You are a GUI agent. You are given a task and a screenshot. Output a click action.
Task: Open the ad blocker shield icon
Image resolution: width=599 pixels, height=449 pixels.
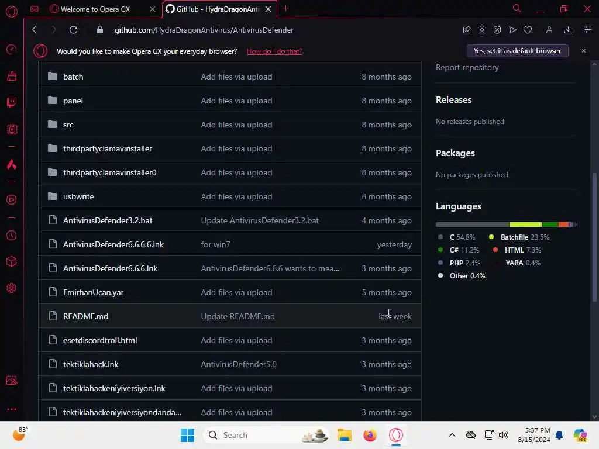497,30
